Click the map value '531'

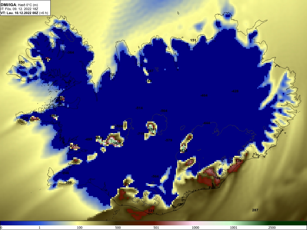(151, 211)
